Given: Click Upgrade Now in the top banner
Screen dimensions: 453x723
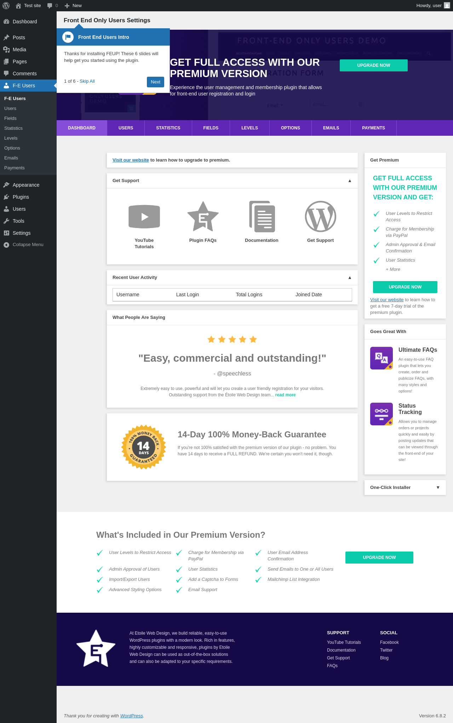Looking at the screenshot, I should [x=374, y=65].
